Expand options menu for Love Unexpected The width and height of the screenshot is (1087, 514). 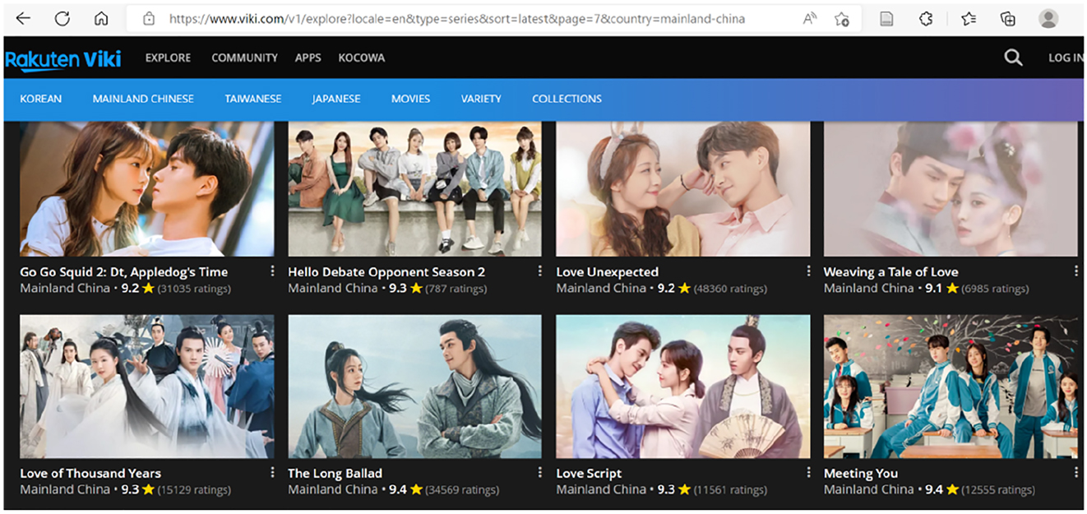point(807,271)
